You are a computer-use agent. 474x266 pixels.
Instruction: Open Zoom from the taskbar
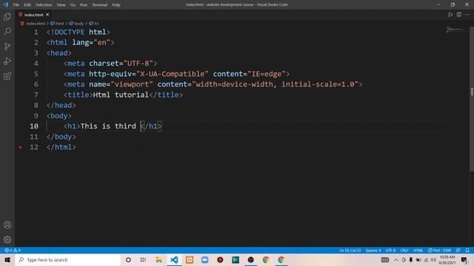(x=204, y=259)
